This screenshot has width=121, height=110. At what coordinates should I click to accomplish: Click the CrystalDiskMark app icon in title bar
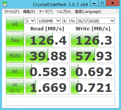click(5, 4)
